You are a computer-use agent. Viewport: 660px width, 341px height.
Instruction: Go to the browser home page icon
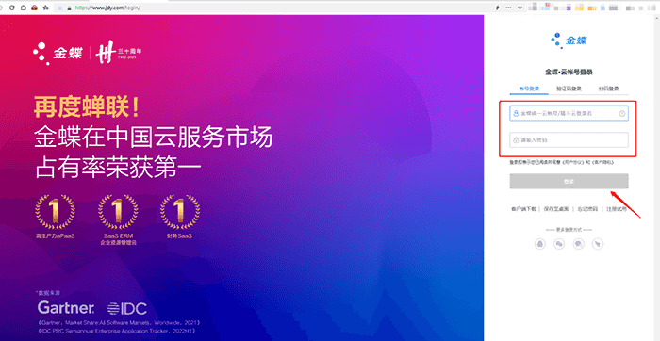click(24, 8)
